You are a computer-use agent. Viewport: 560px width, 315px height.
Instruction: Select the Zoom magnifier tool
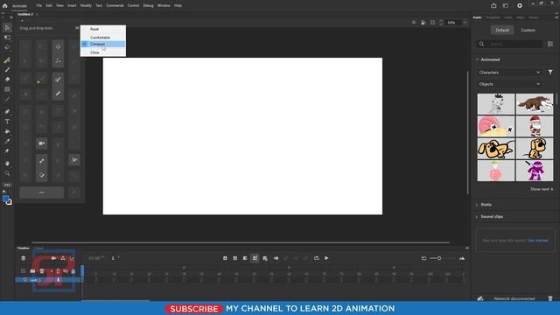(7, 173)
